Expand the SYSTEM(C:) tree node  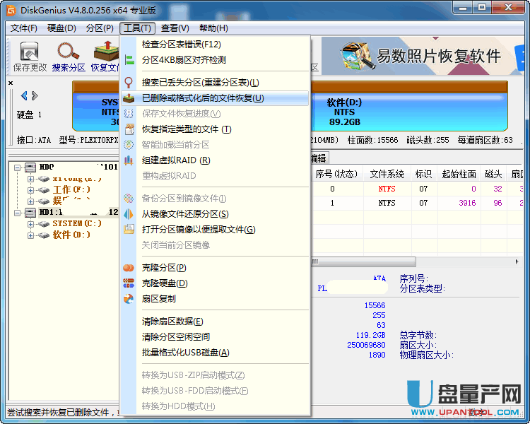coord(30,224)
